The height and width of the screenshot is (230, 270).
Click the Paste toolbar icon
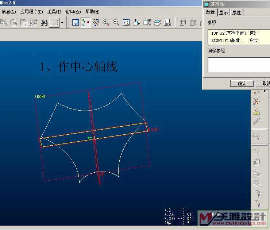pyautogui.click(x=14, y=23)
